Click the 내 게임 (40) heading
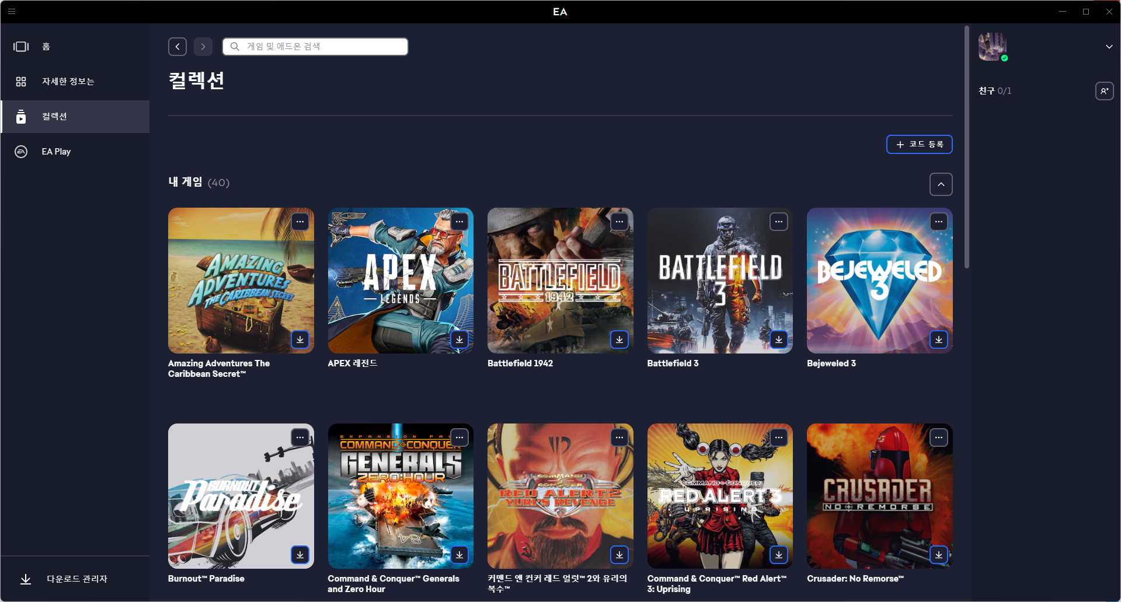1121x602 pixels. click(x=199, y=182)
